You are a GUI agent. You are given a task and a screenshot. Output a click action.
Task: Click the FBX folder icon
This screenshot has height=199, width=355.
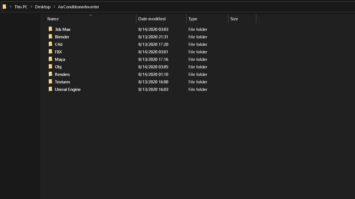[50, 52]
